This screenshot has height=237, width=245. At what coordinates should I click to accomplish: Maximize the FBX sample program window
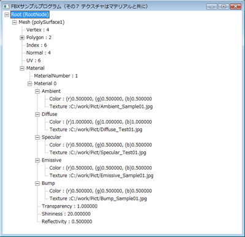pos(224,7)
